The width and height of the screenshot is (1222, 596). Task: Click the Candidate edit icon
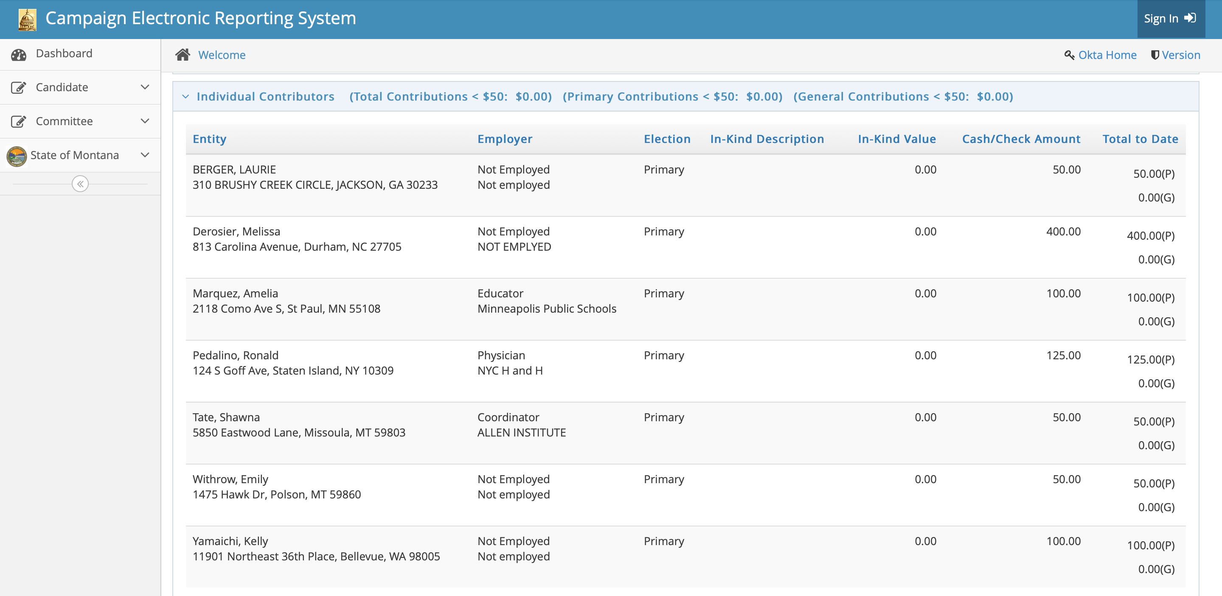(19, 88)
